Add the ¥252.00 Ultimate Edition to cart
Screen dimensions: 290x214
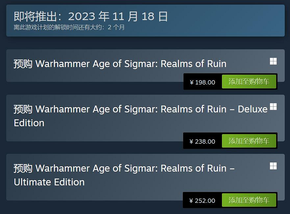coord(249,200)
